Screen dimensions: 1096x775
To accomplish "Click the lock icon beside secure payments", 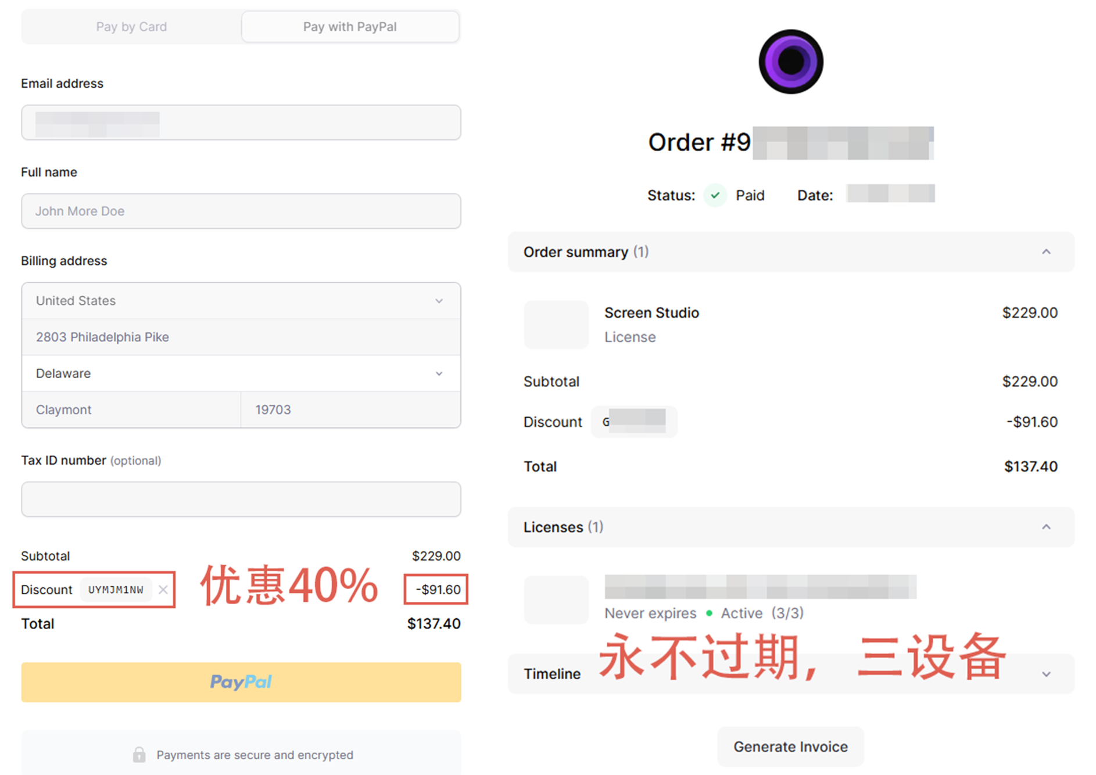I will pyautogui.click(x=139, y=755).
